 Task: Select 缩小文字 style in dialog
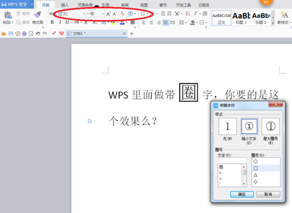point(249,127)
